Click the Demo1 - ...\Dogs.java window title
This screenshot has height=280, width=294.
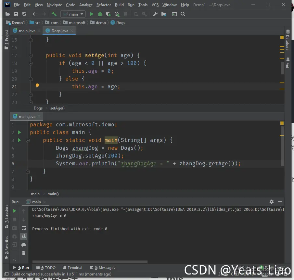(212, 5)
